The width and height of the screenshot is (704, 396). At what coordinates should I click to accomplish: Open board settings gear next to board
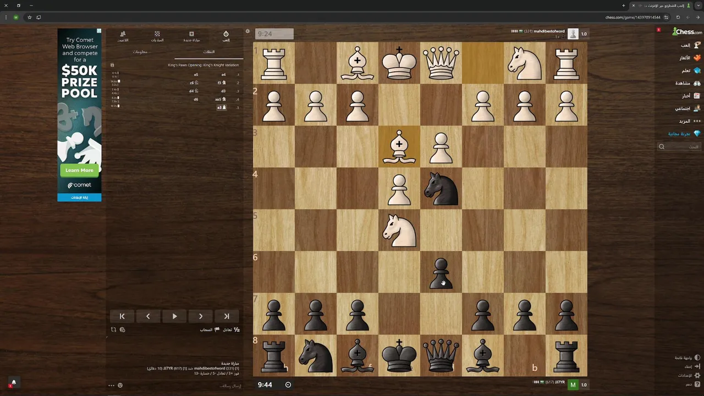click(248, 31)
